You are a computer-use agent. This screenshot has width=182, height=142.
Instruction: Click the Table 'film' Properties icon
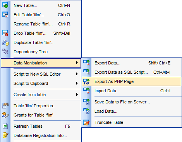(x=5, y=106)
